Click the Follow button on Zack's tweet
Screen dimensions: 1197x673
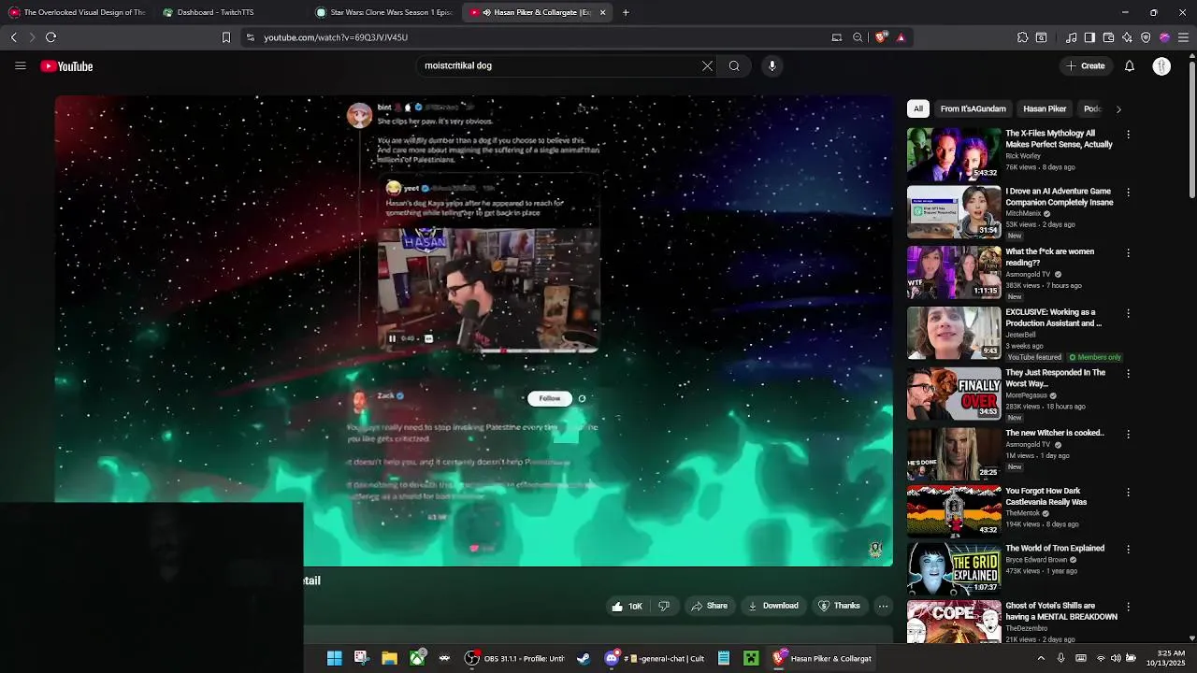tap(550, 398)
